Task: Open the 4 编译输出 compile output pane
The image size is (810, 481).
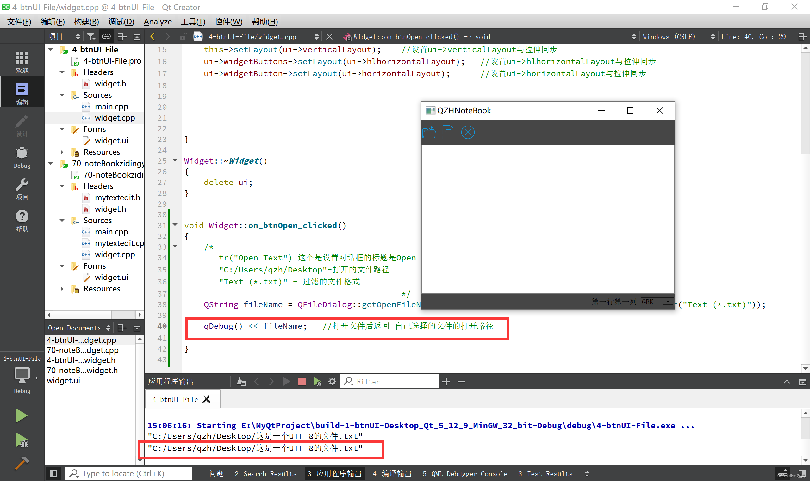Action: [392, 473]
